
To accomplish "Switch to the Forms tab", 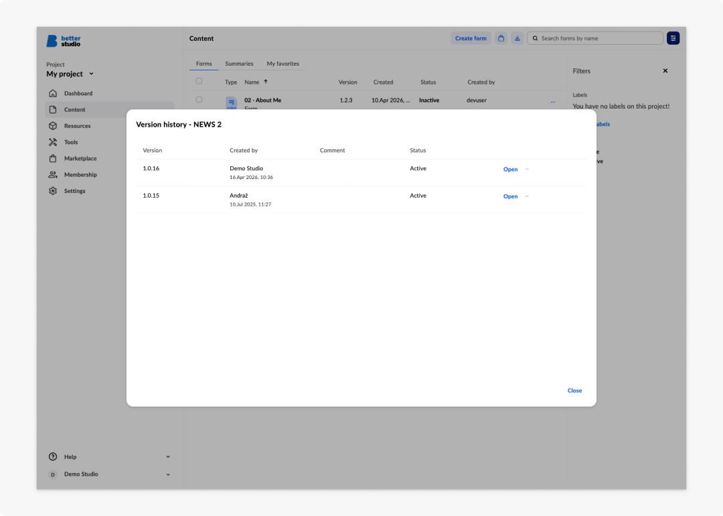I will click(204, 64).
